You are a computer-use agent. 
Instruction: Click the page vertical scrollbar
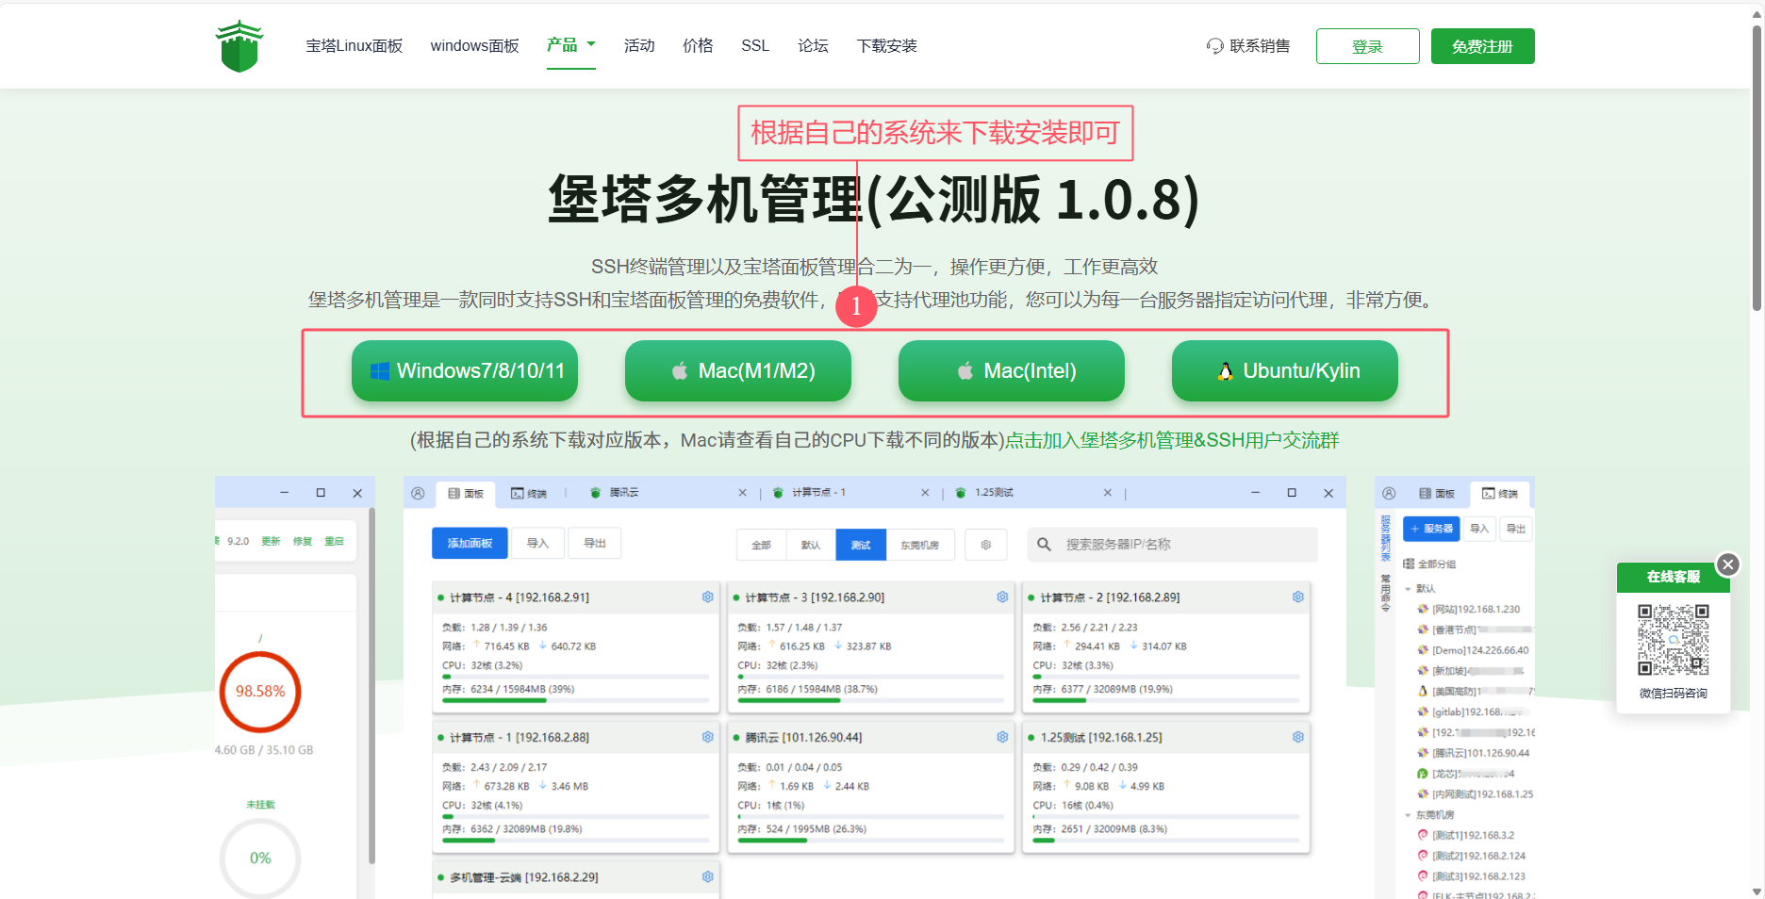point(1757,170)
